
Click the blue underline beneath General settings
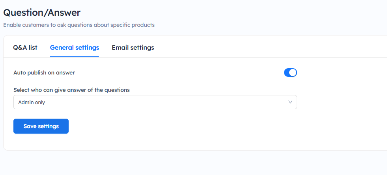tap(75, 57)
